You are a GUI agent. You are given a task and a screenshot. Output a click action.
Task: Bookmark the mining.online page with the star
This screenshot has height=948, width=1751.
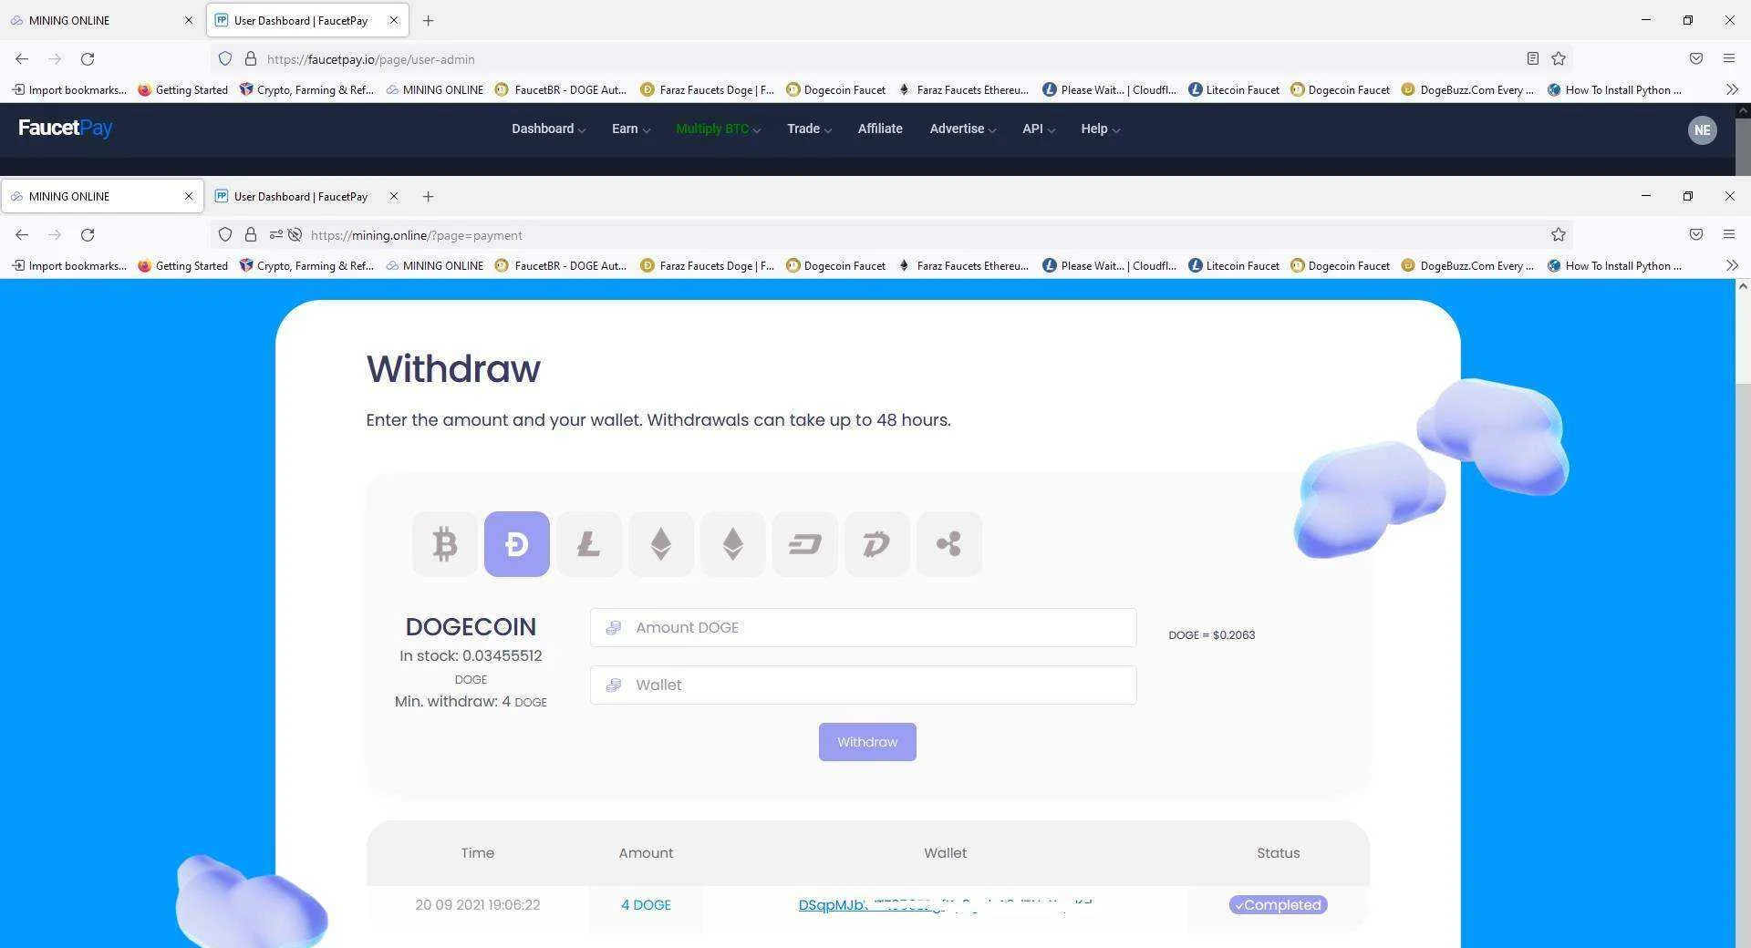(x=1559, y=235)
